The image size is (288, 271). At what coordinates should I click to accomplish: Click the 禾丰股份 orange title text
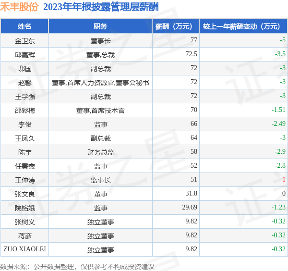19,7
